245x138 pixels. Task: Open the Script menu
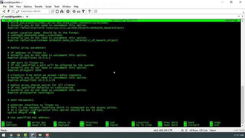point(48,7)
